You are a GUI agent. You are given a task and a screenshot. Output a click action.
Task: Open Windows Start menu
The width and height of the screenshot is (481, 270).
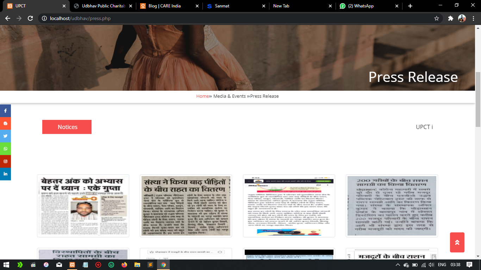click(6, 265)
